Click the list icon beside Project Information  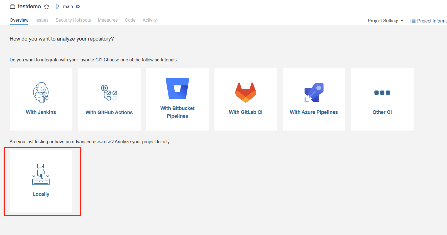click(x=413, y=21)
